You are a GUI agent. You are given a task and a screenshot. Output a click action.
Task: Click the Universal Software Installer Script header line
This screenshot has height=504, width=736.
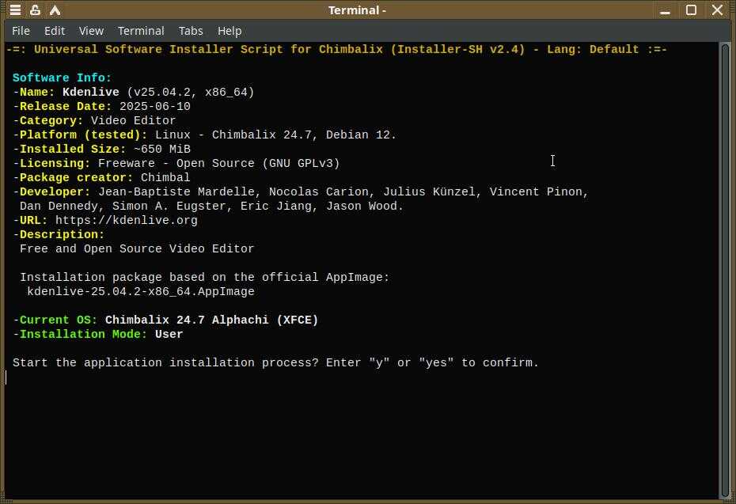pyautogui.click(x=336, y=50)
